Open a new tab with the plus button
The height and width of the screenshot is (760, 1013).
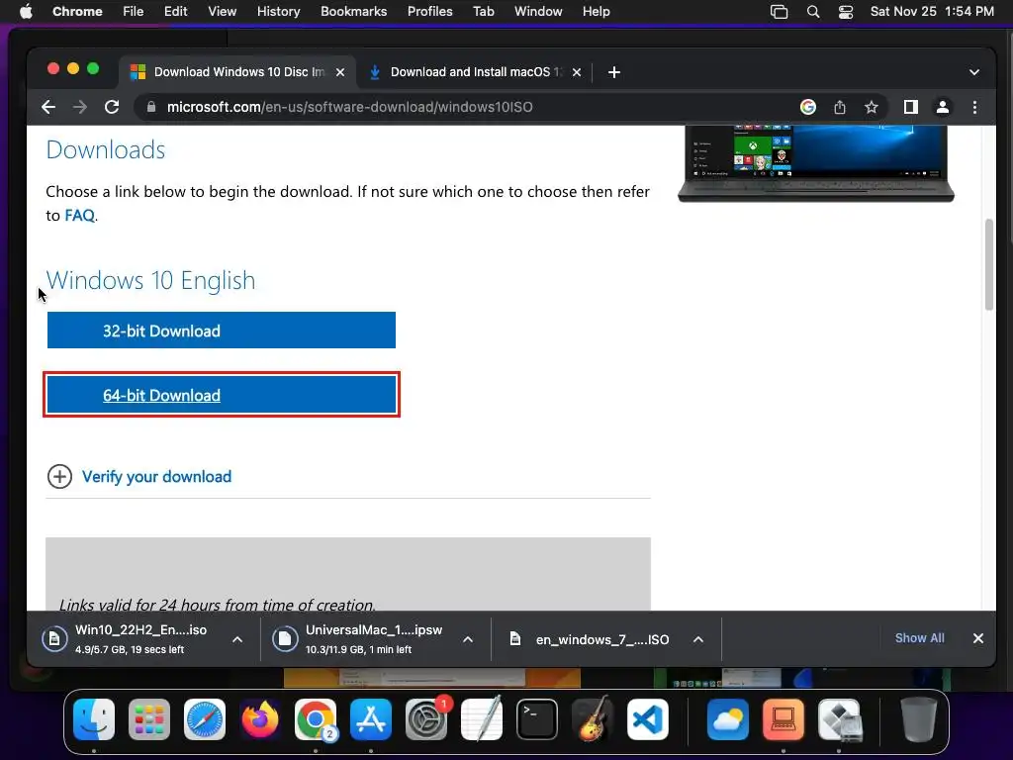(614, 71)
